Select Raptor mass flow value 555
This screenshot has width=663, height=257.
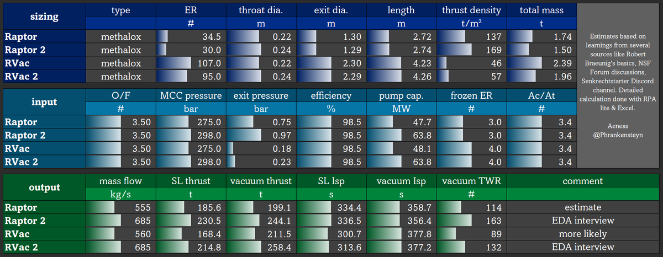tap(120, 208)
